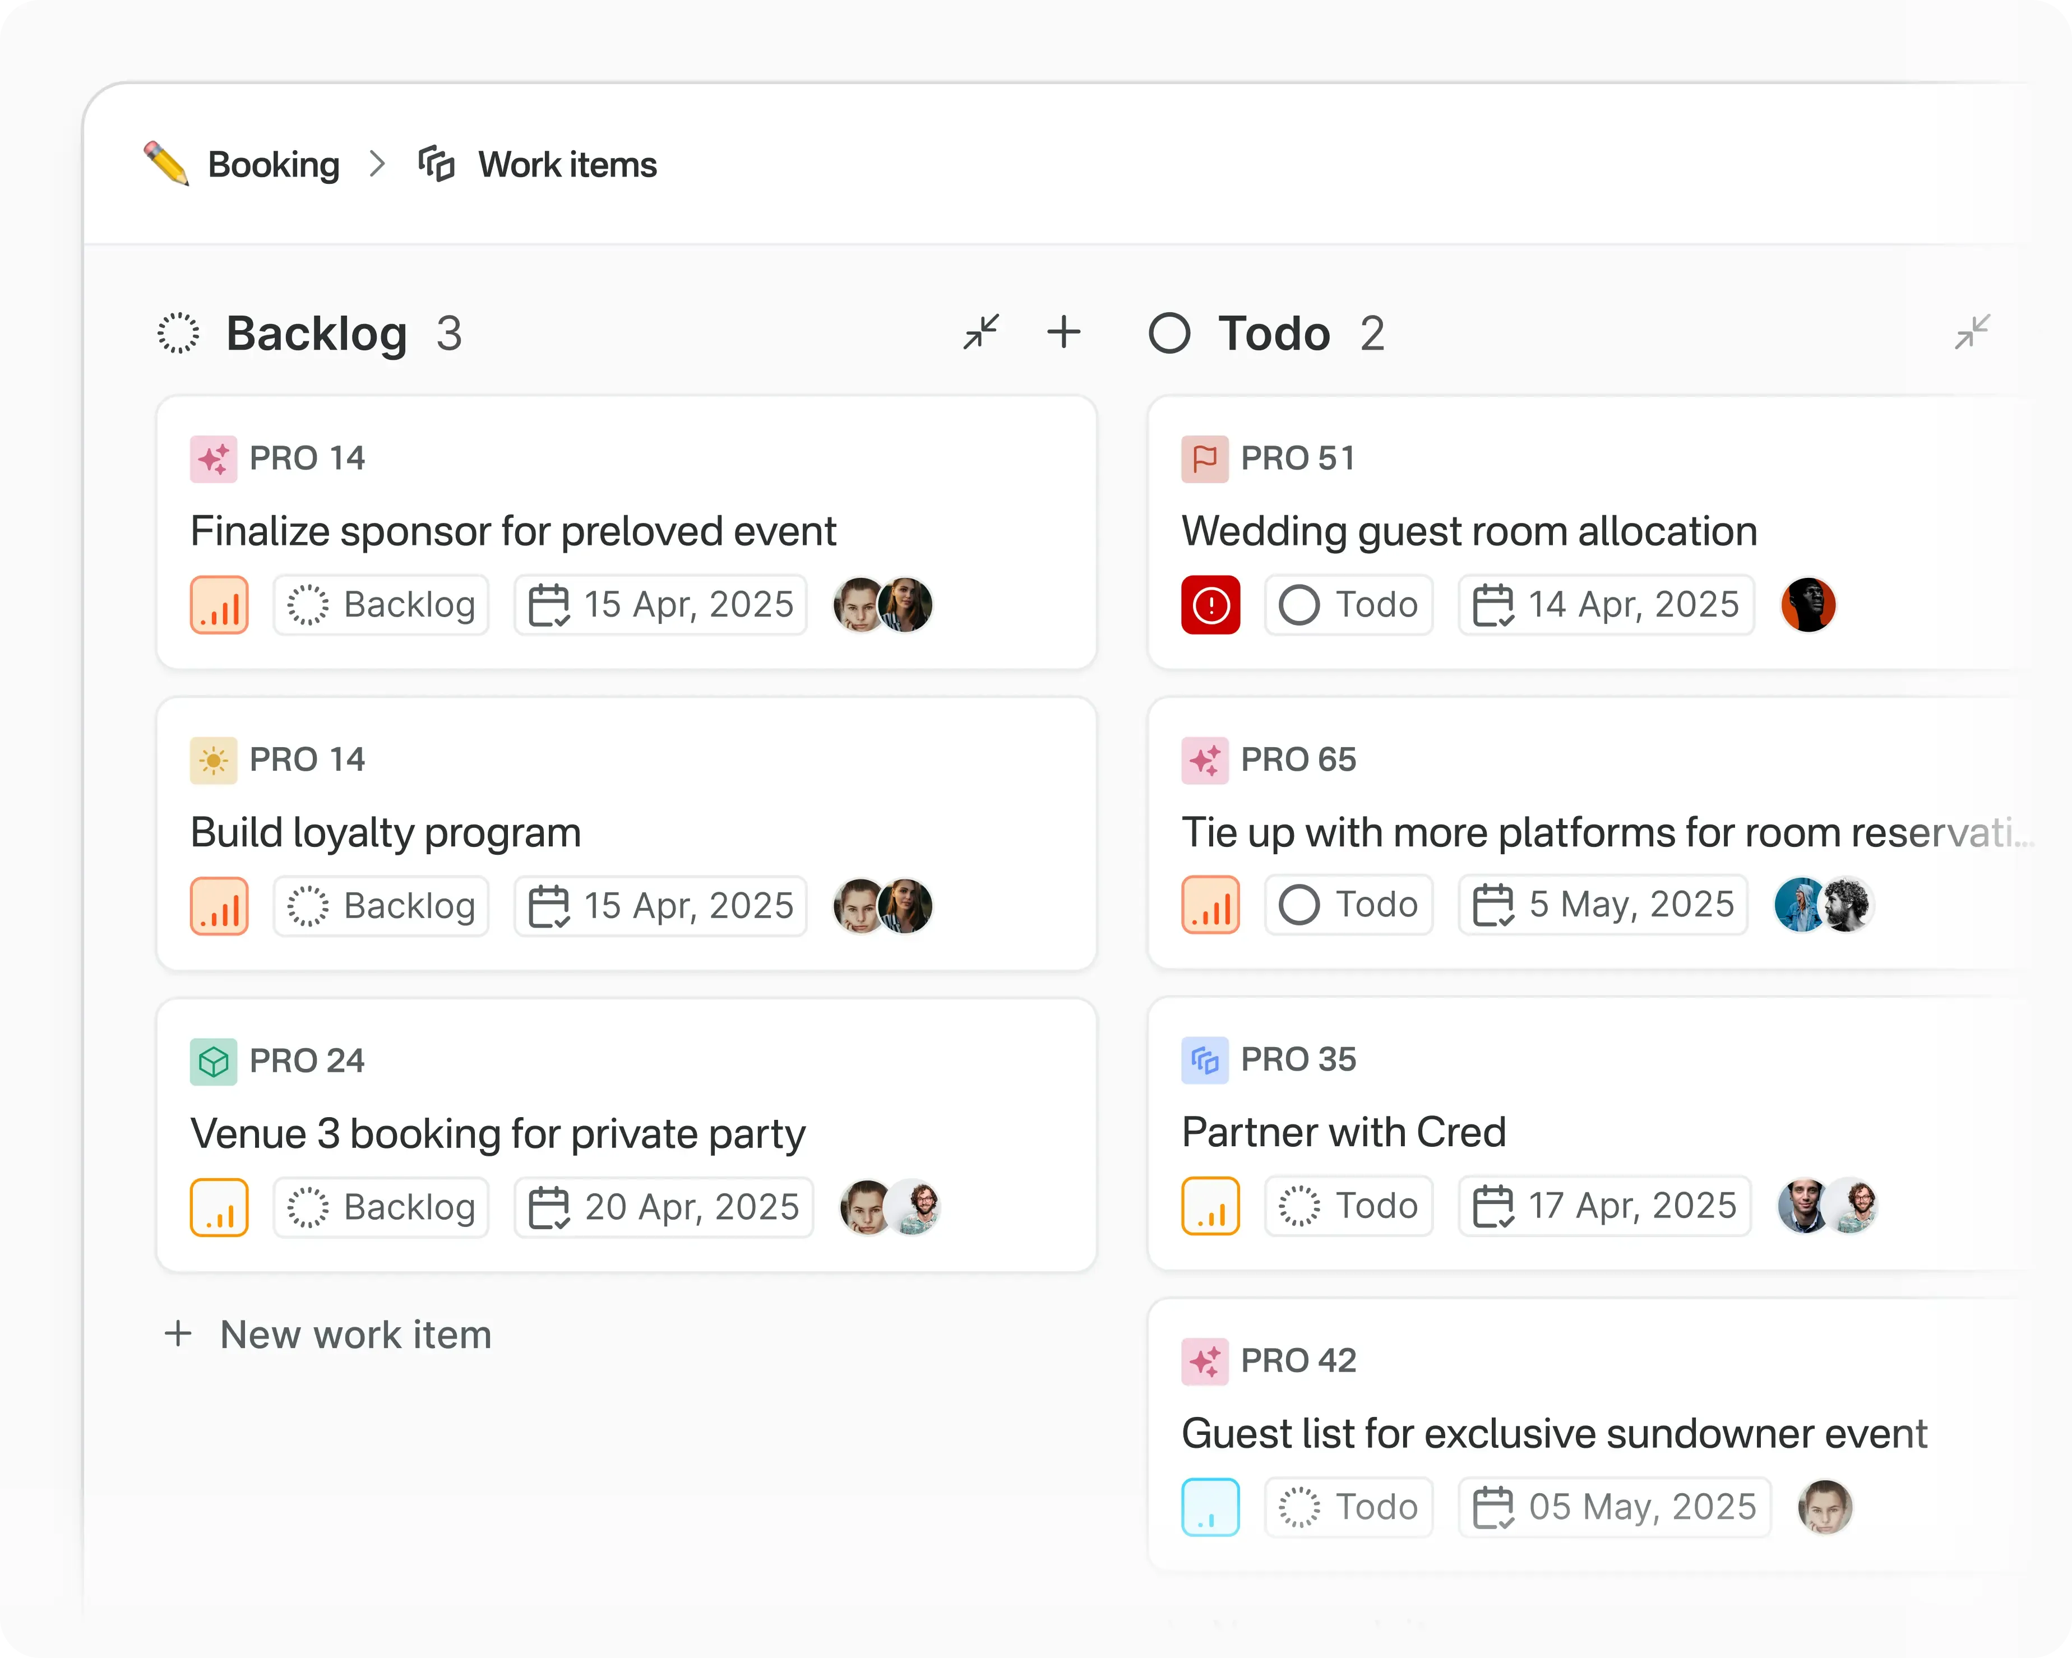Screen dimensions: 2072x1658
Task: Click New work item under Backlog column
Action: pos(328,1335)
